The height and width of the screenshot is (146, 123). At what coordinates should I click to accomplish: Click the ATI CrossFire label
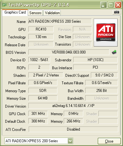click(x=16, y=130)
